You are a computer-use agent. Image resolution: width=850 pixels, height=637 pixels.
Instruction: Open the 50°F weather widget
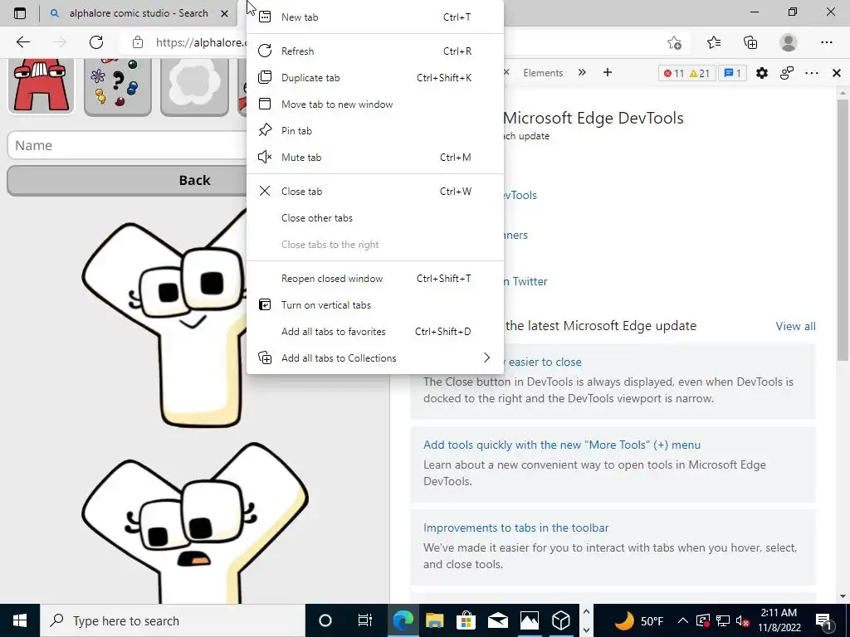coord(639,620)
